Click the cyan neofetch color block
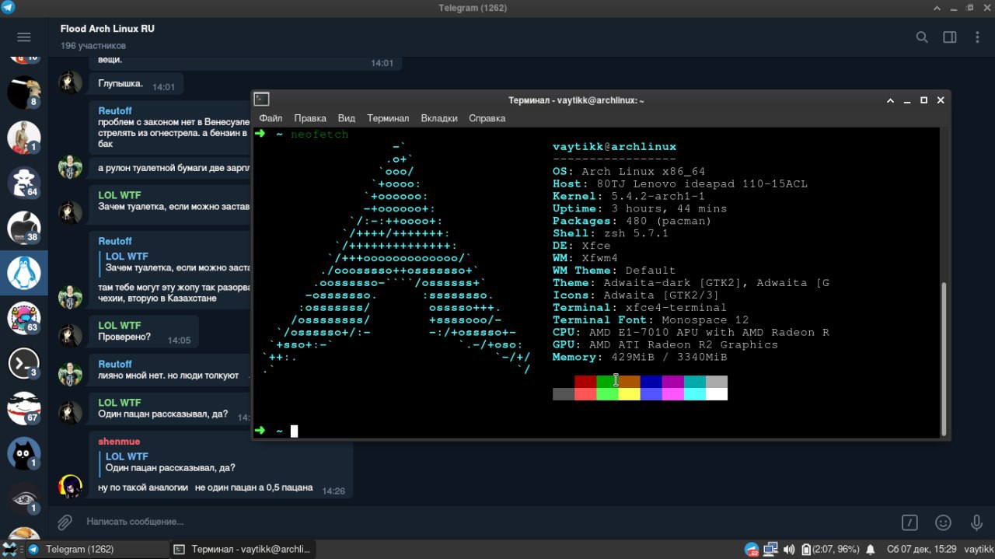The height and width of the screenshot is (559, 995). pos(694,382)
